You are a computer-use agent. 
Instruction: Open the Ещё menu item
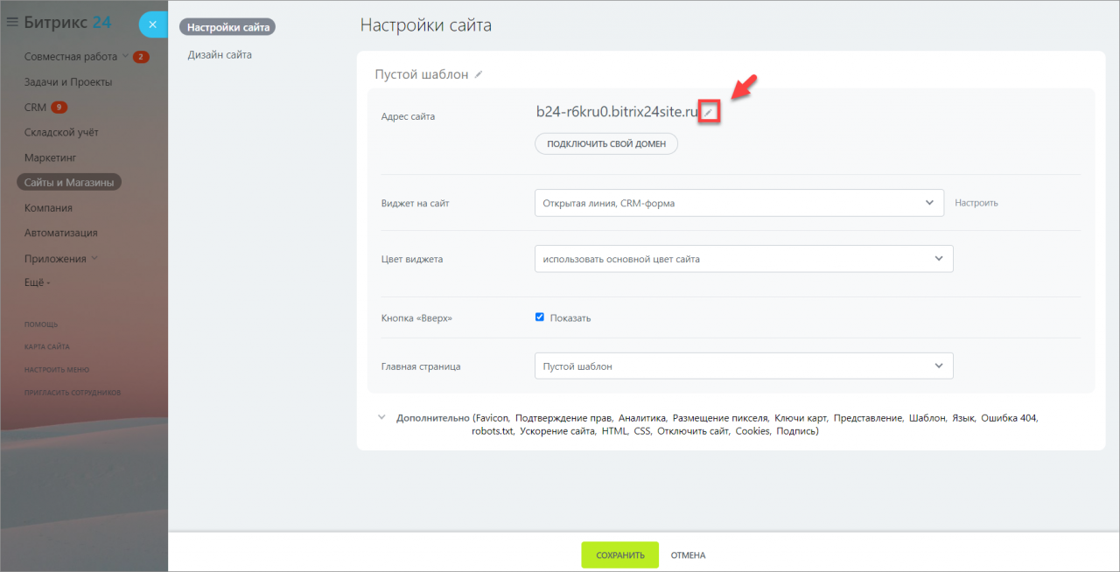[38, 283]
